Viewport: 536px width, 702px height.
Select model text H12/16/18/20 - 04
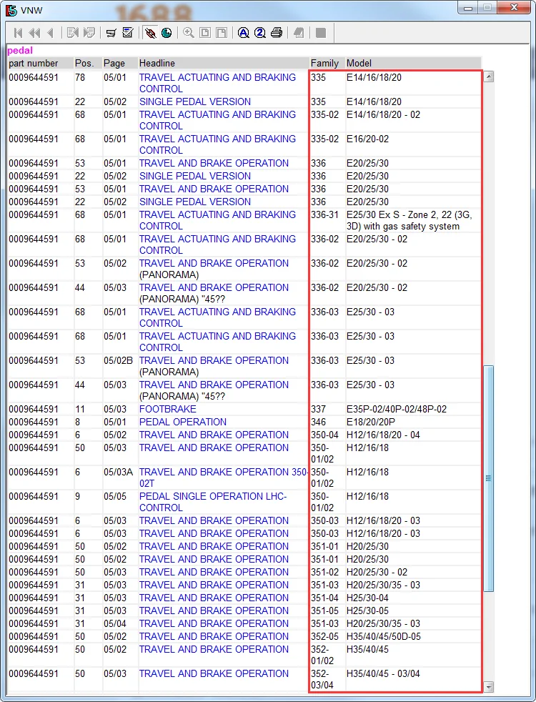[383, 435]
